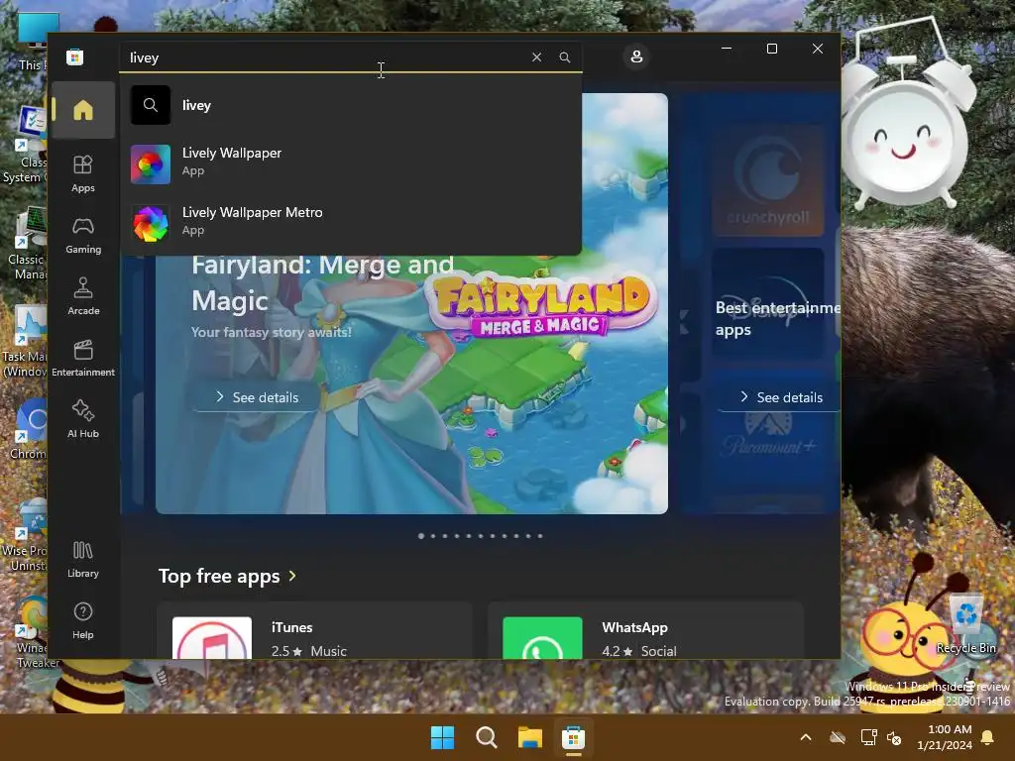This screenshot has width=1015, height=761.
Task: Click the search magnifier button
Action: tap(564, 56)
